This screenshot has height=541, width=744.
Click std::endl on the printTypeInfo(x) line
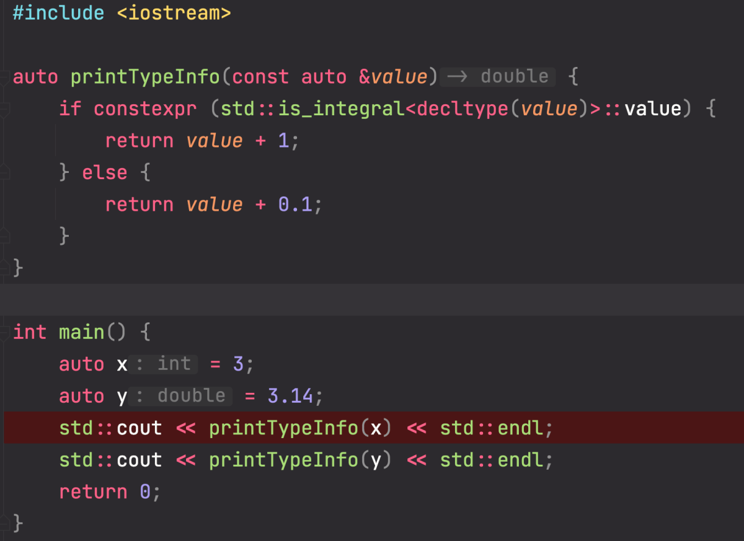coord(492,428)
